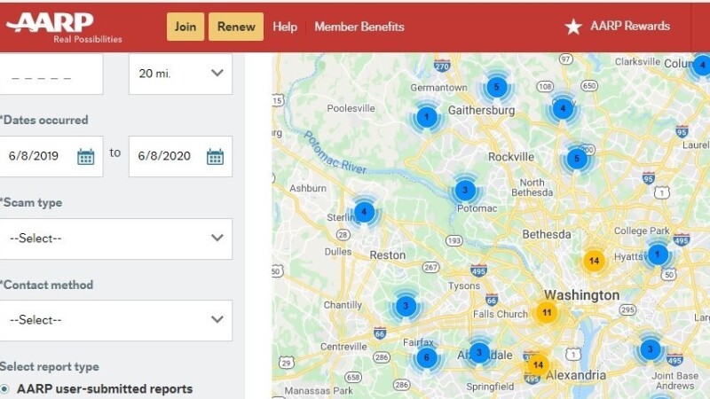Click the blue 1 cluster at Hyattsville
Viewport: 710px width, 399px height.
(x=658, y=254)
